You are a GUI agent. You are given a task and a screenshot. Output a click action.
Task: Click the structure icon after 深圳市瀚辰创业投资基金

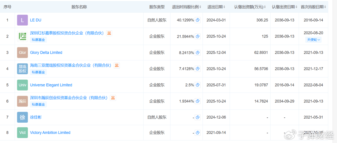pyautogui.click(x=113, y=98)
